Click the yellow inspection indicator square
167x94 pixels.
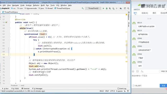pyautogui.click(x=126, y=15)
